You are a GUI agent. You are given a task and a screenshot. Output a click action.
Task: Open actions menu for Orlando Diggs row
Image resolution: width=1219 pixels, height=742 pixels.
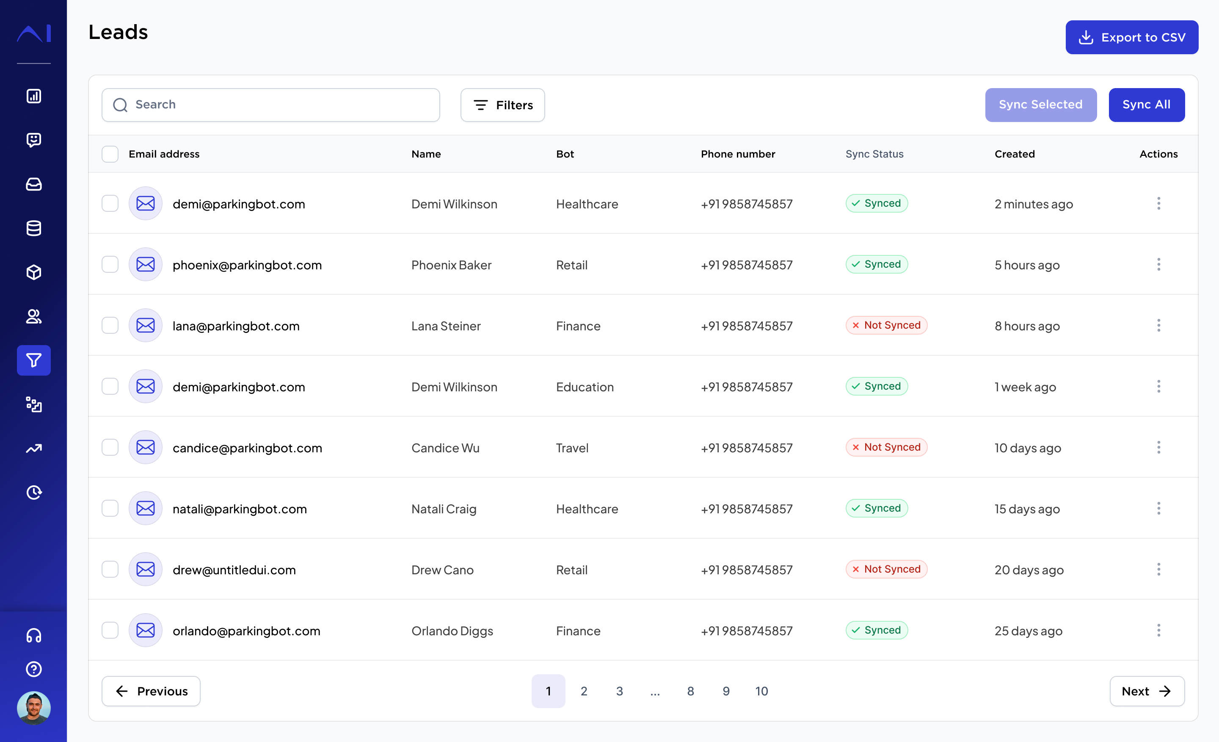tap(1158, 630)
